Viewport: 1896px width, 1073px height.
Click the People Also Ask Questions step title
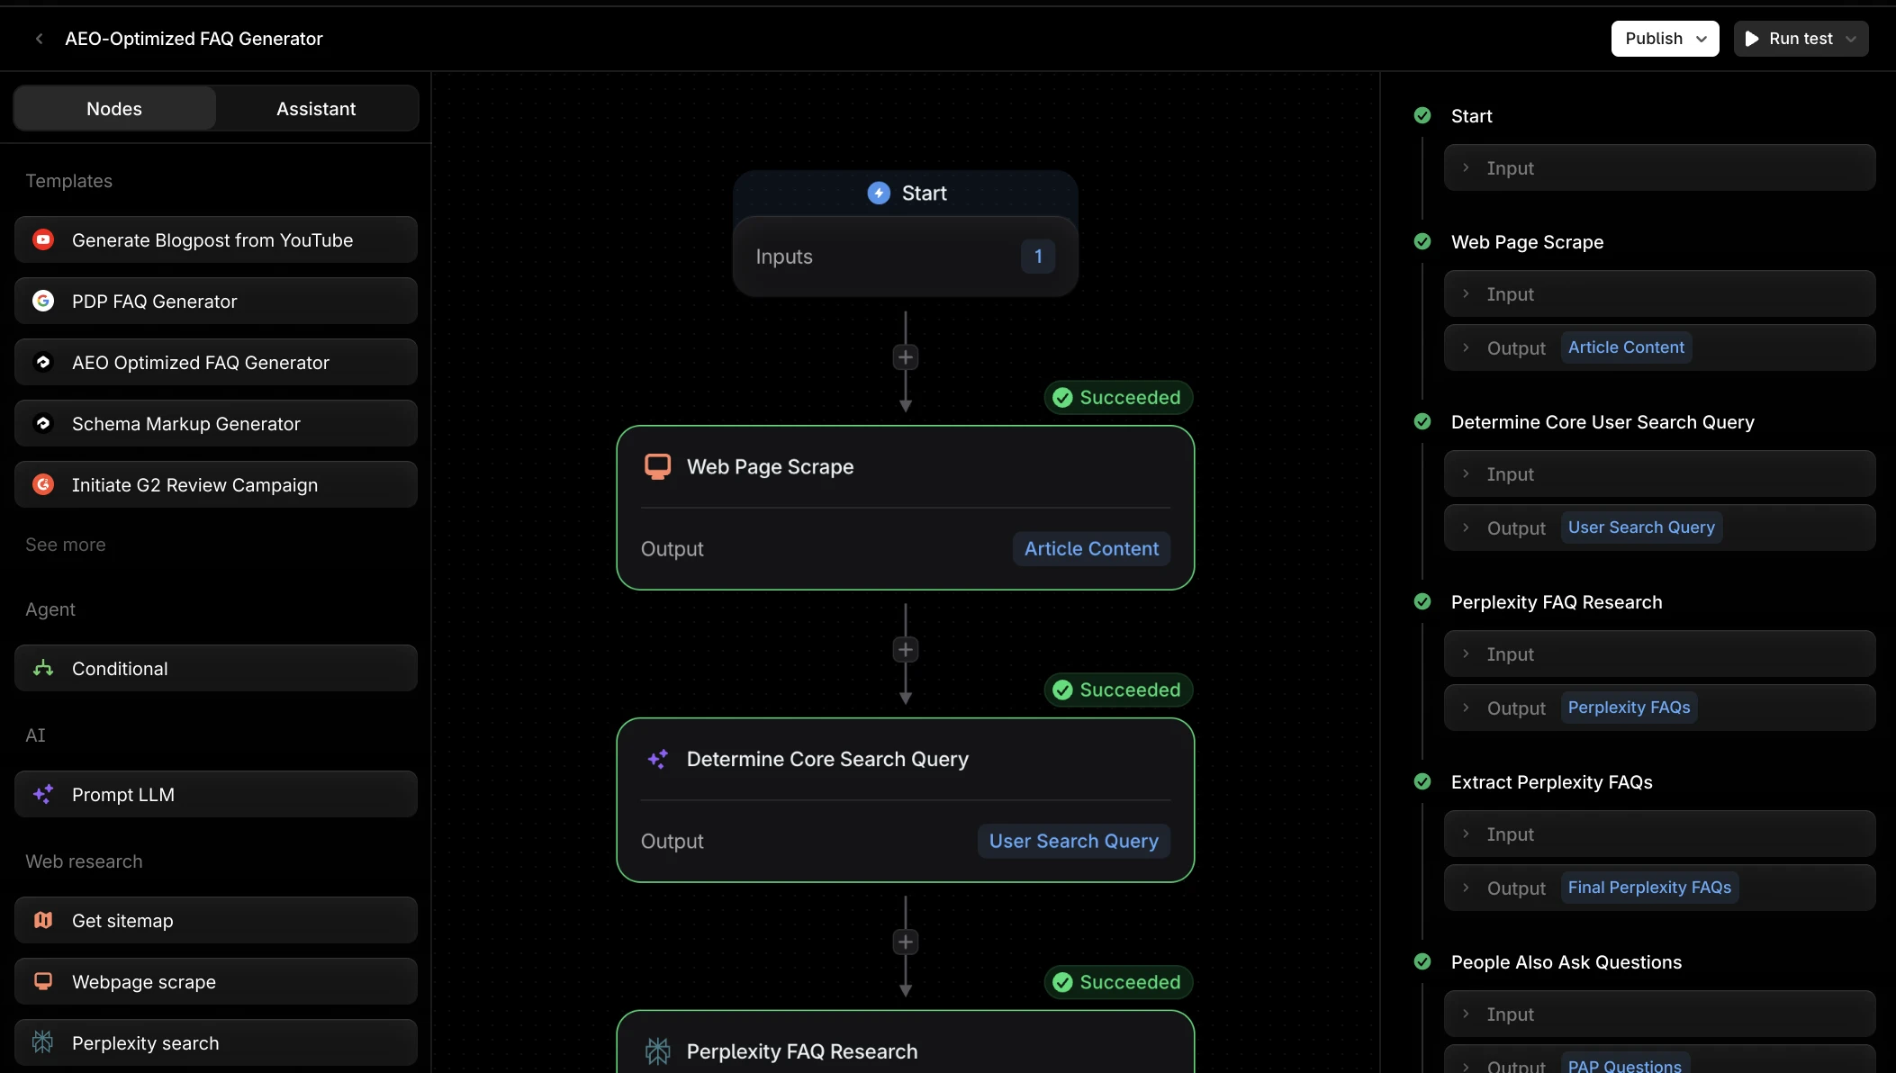1566,961
